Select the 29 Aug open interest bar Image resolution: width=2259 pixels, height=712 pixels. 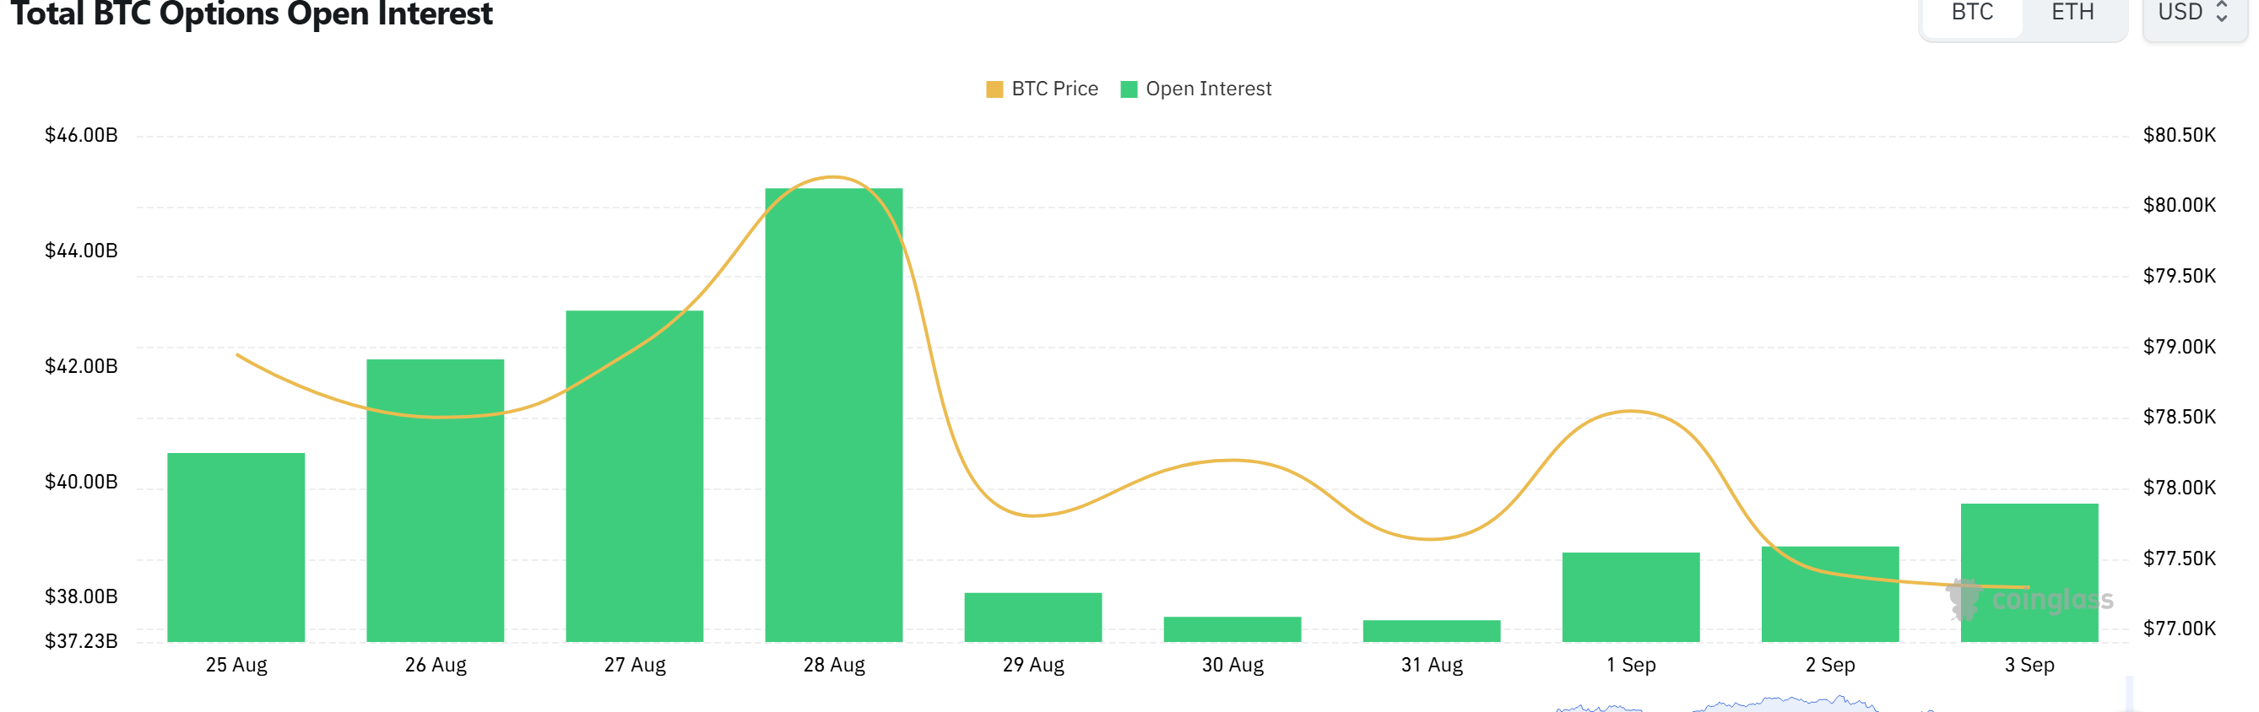(1033, 618)
